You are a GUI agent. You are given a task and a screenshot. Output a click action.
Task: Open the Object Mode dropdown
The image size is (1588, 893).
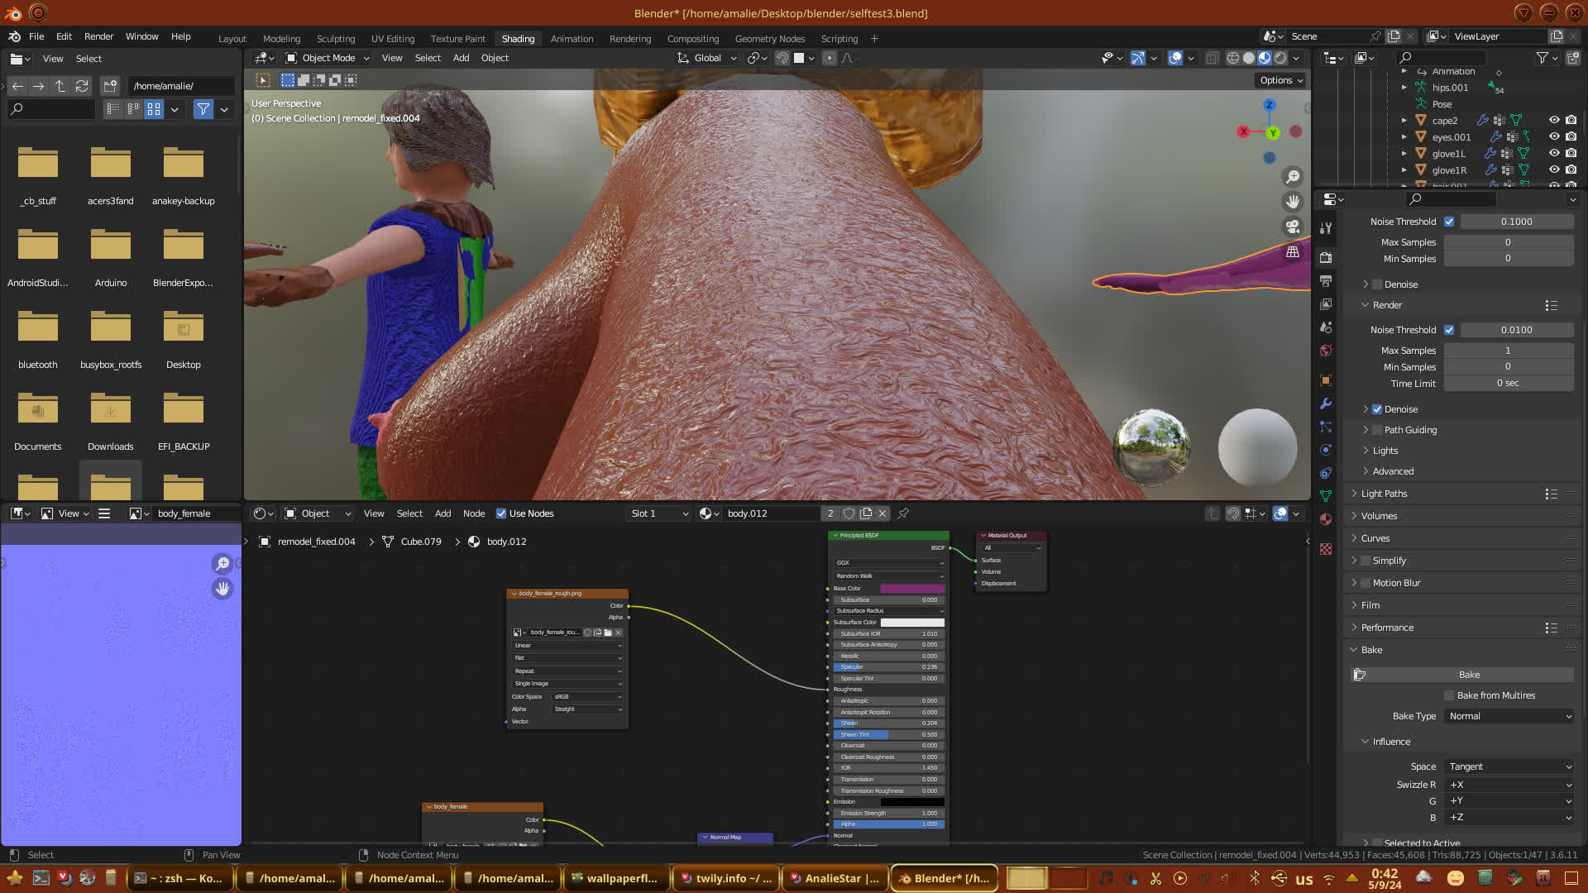pos(328,58)
